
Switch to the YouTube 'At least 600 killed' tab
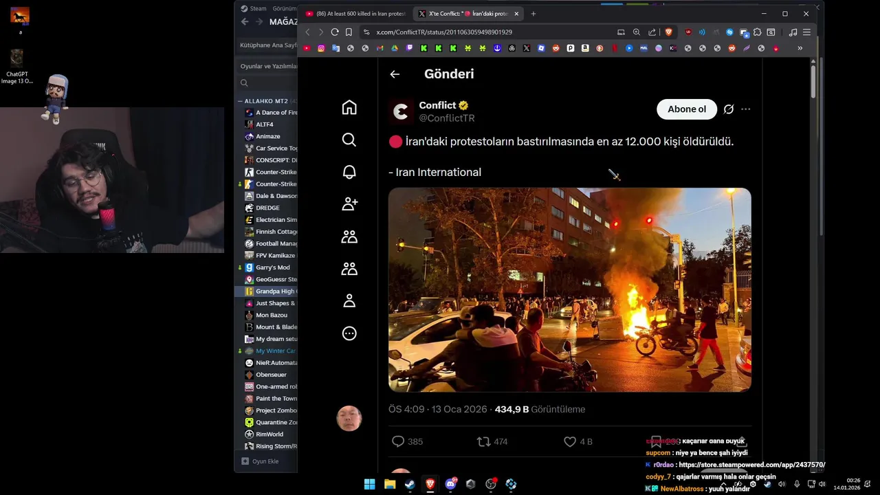click(x=355, y=14)
